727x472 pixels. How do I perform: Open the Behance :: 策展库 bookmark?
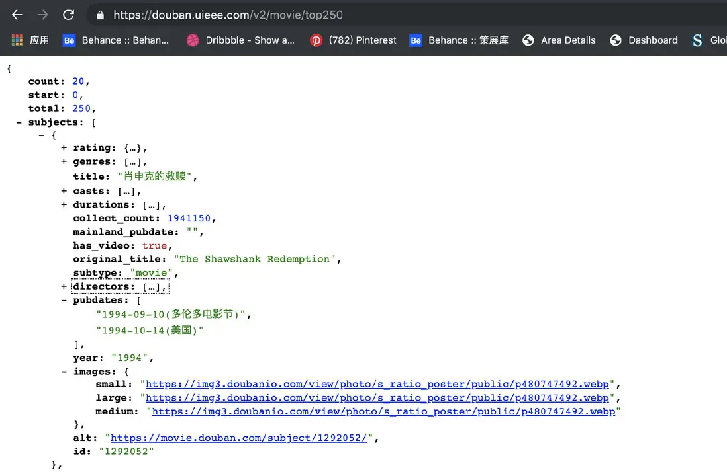(459, 40)
